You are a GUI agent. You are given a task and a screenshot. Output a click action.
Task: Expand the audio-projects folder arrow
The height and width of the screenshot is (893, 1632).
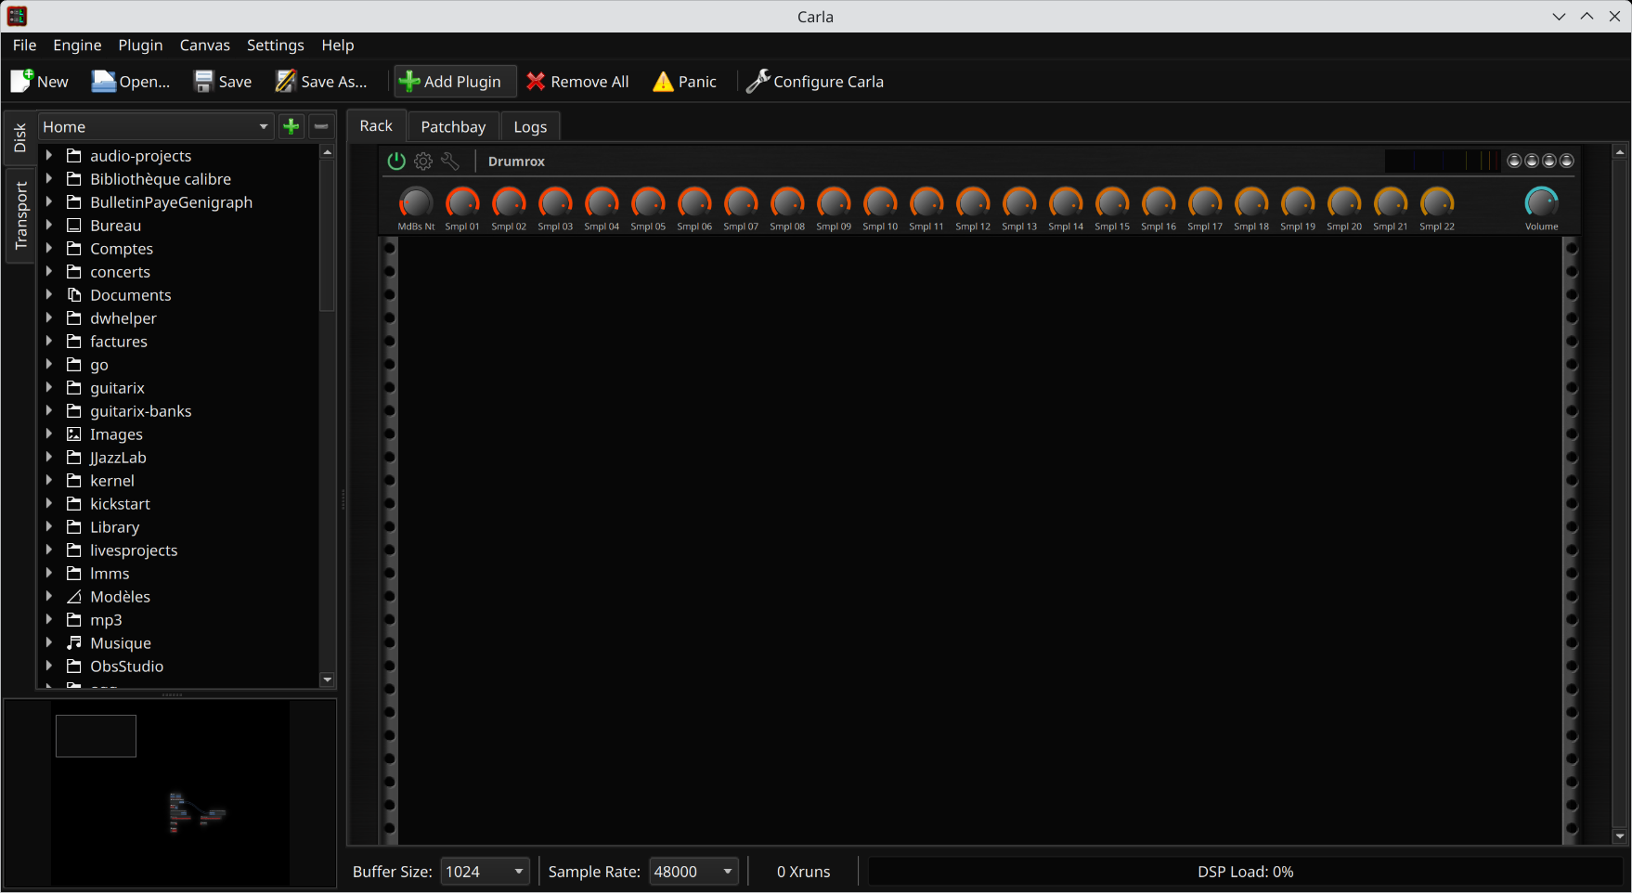point(49,155)
